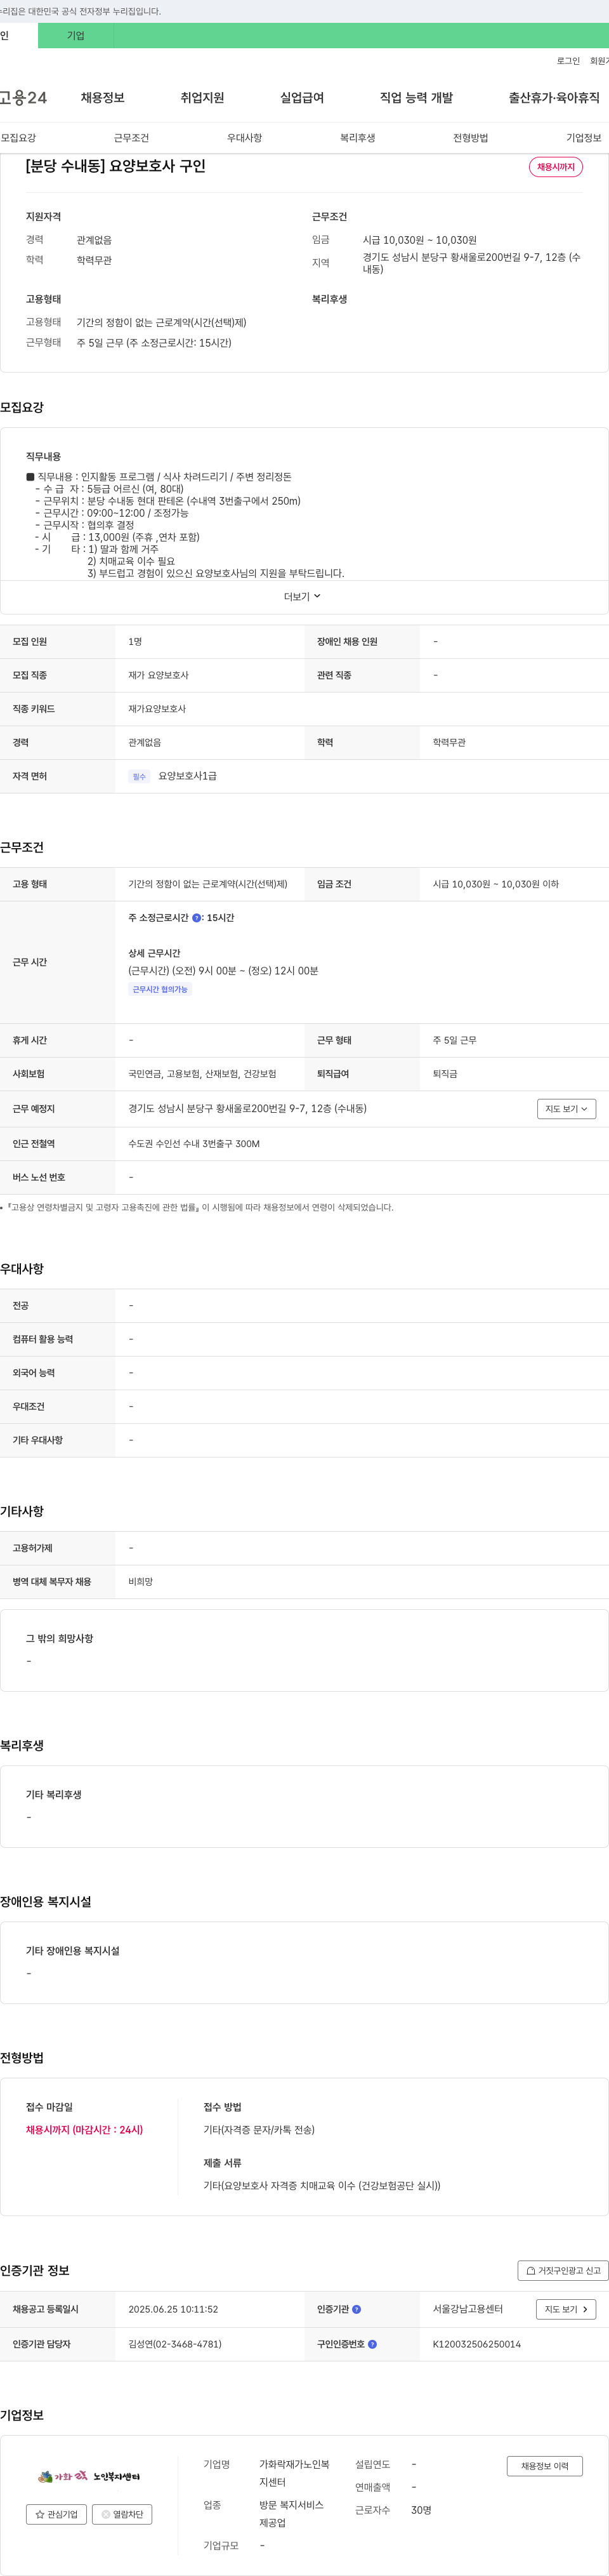Click the 필수 tag beside 요양보호사1급
This screenshot has width=609, height=2576.
coord(139,776)
